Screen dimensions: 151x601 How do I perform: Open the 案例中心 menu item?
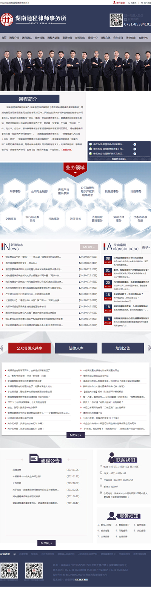92,38
